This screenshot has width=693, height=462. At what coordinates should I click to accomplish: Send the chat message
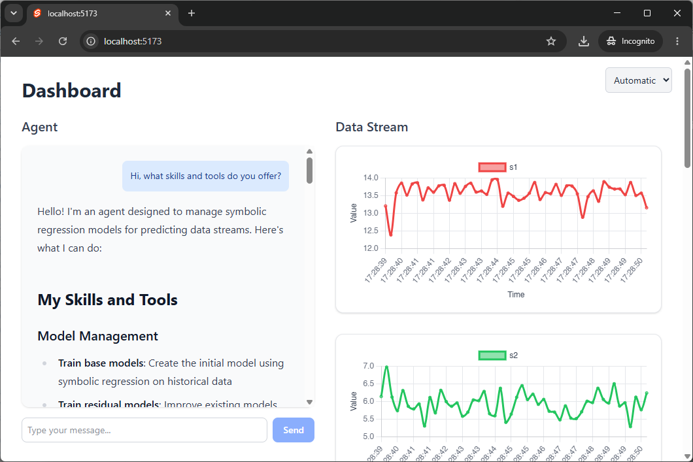point(294,430)
